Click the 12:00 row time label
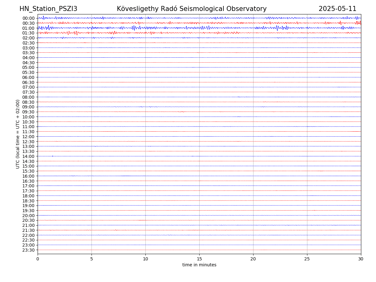 [x=29, y=137]
